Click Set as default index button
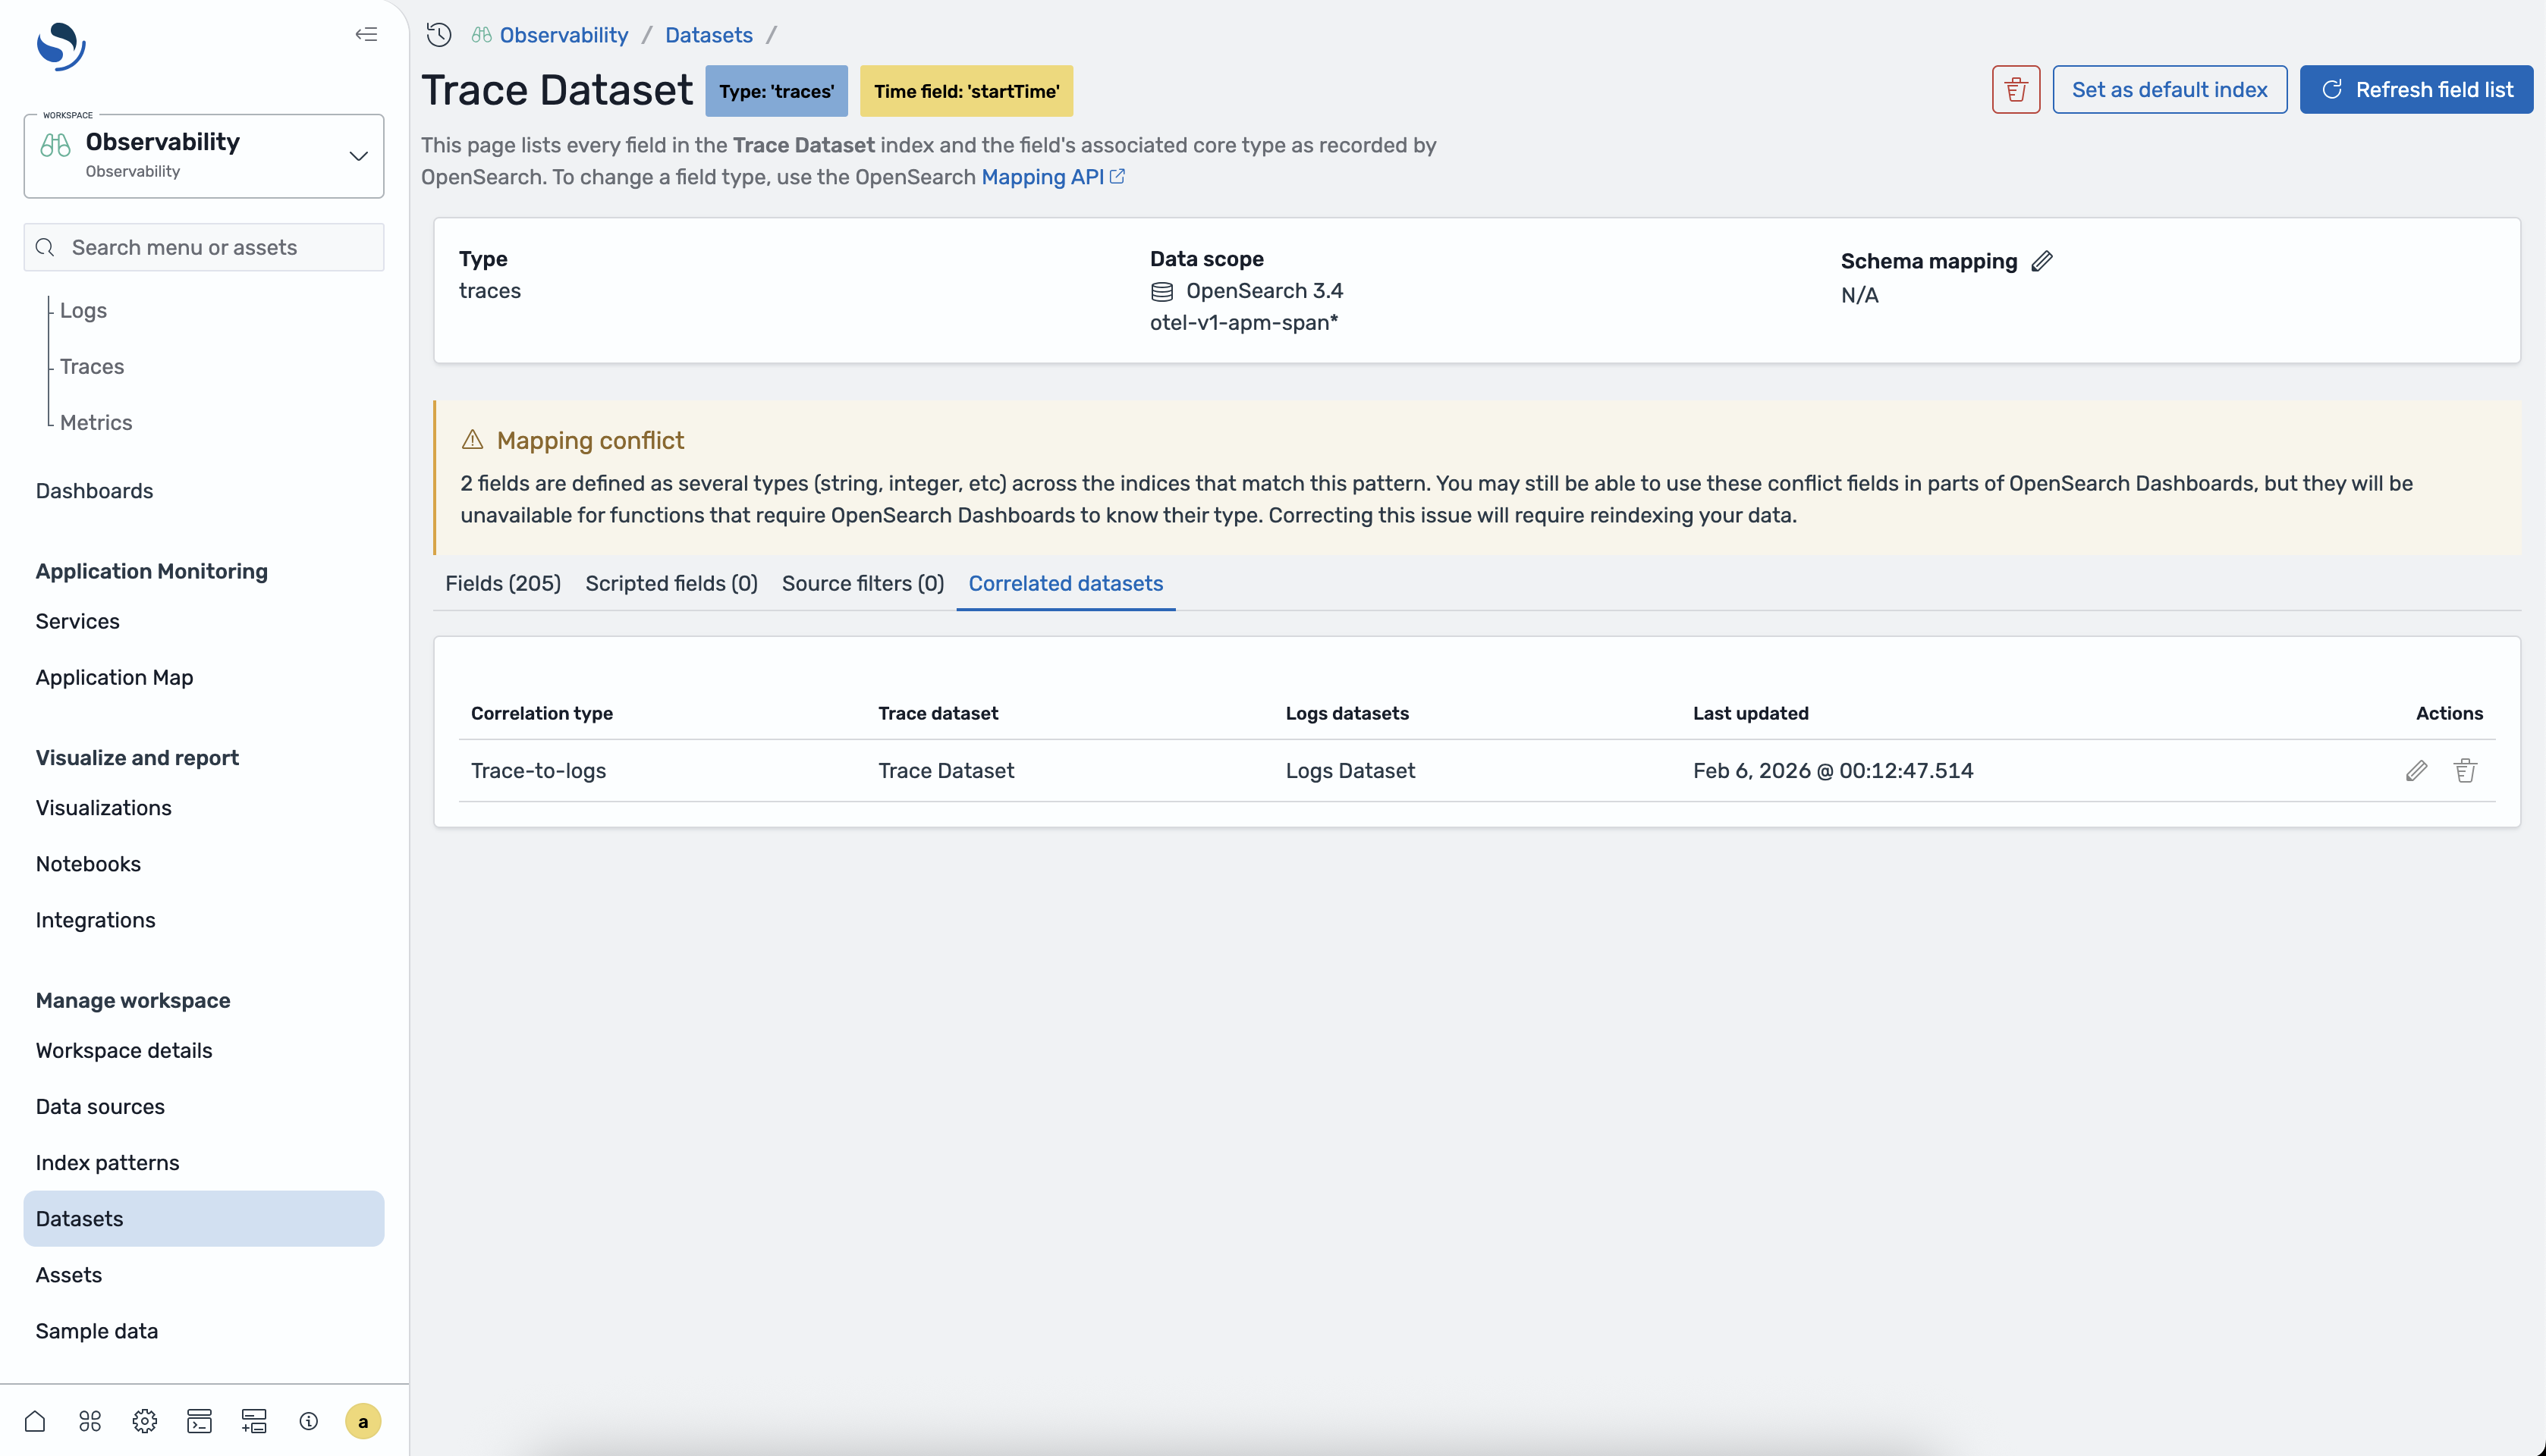The image size is (2546, 1456). coord(2169,90)
